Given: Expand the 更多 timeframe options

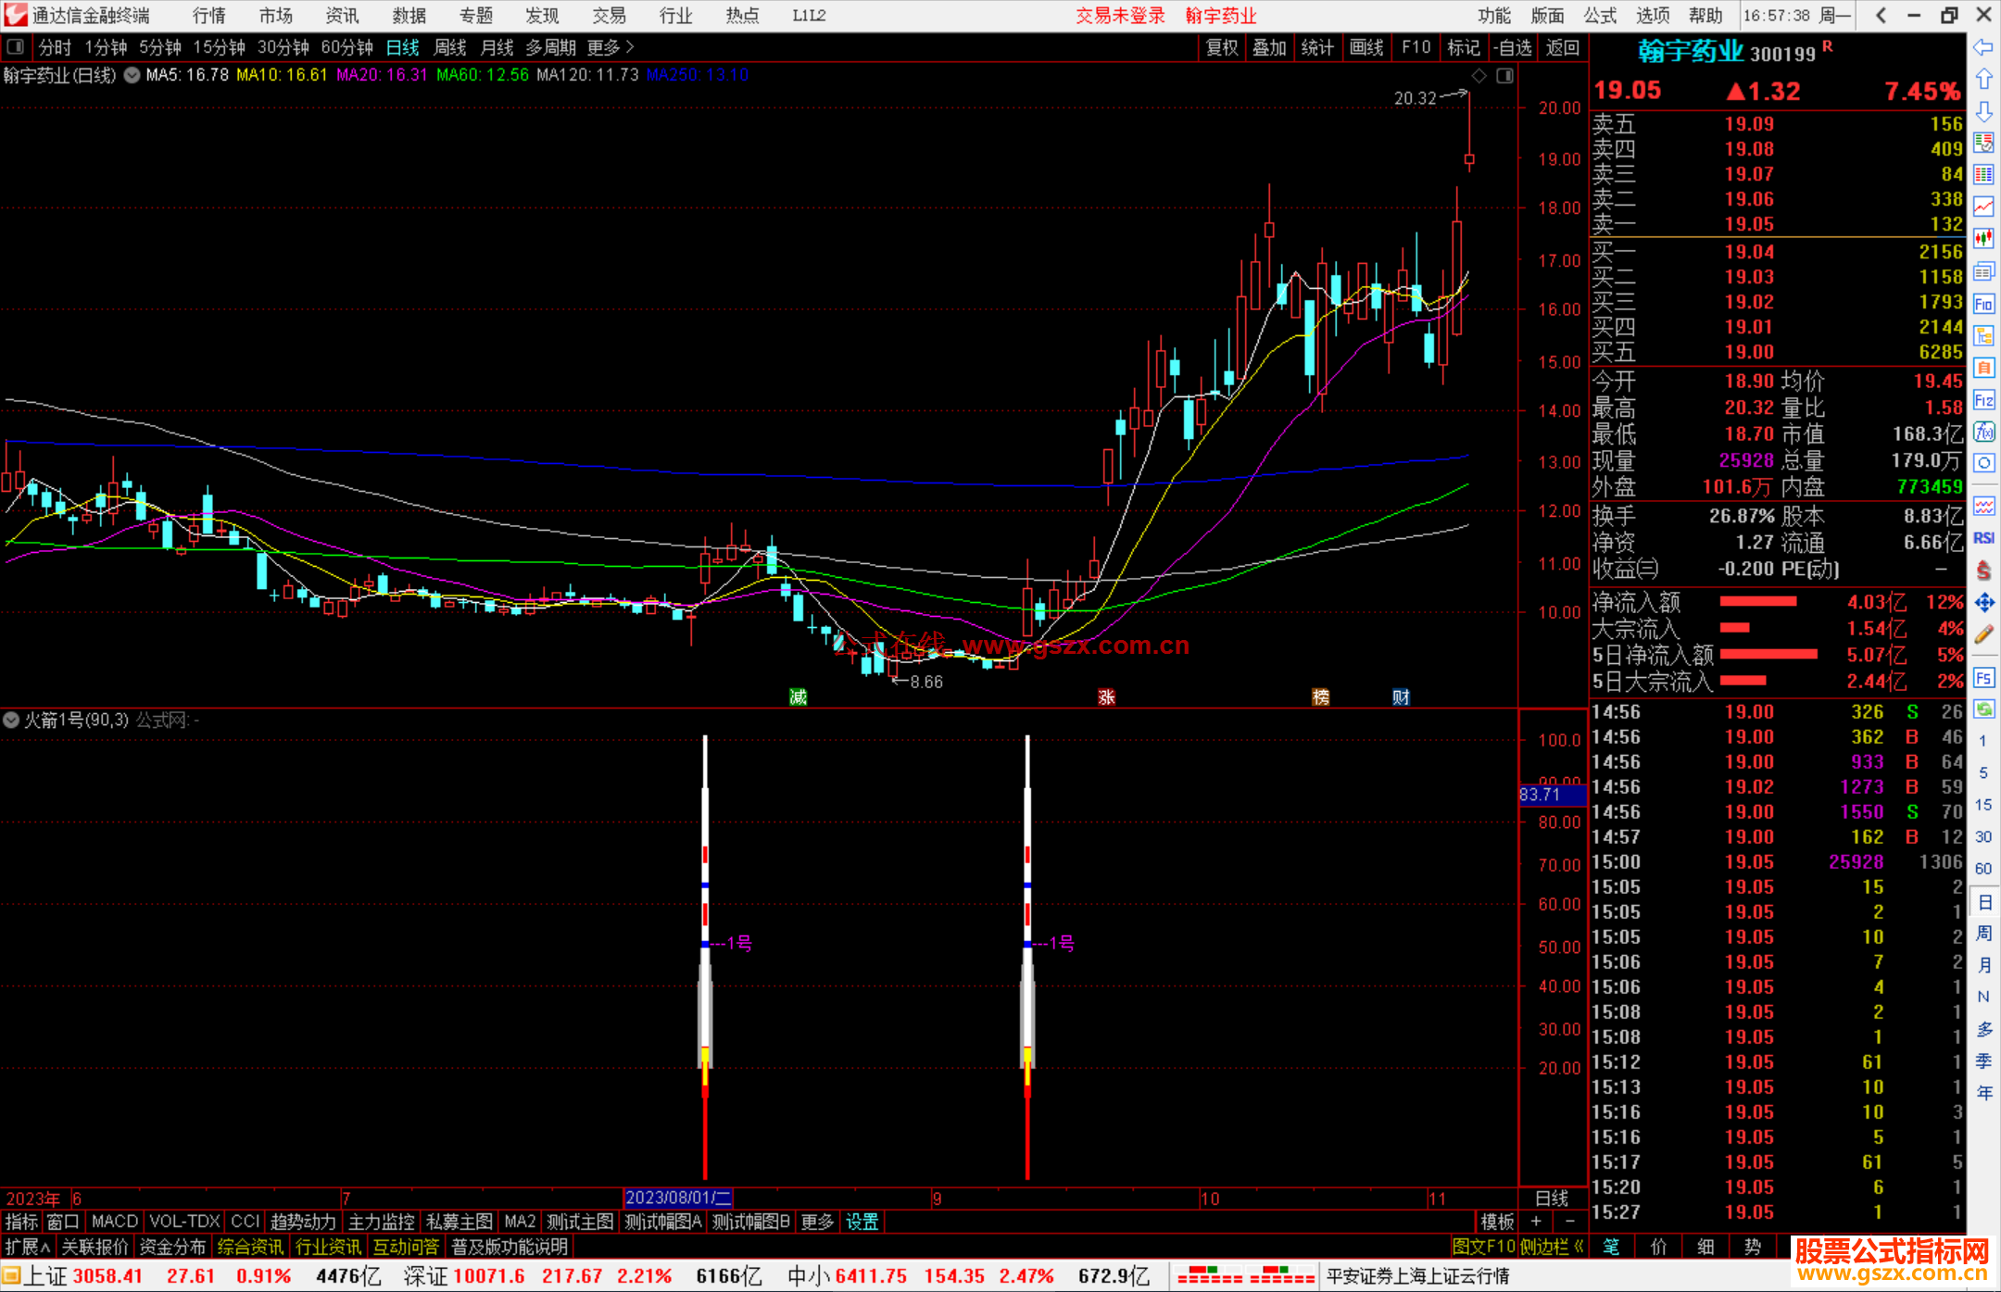Looking at the screenshot, I should tap(610, 47).
